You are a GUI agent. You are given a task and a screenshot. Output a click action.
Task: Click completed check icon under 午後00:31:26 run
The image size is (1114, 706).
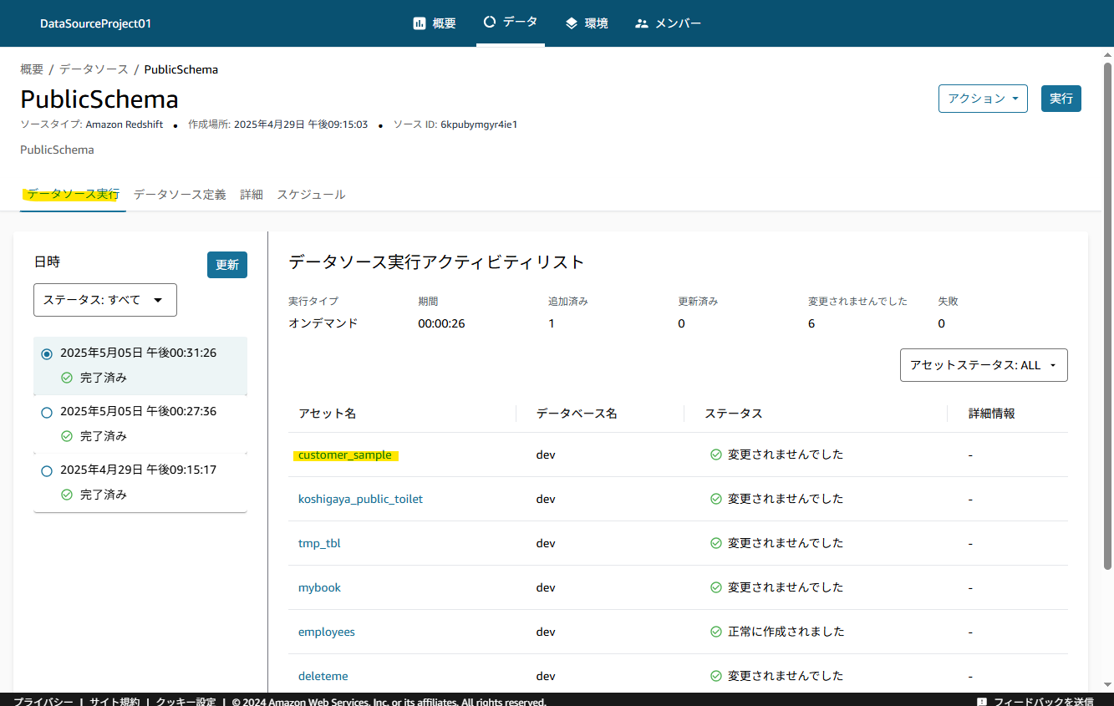[67, 378]
